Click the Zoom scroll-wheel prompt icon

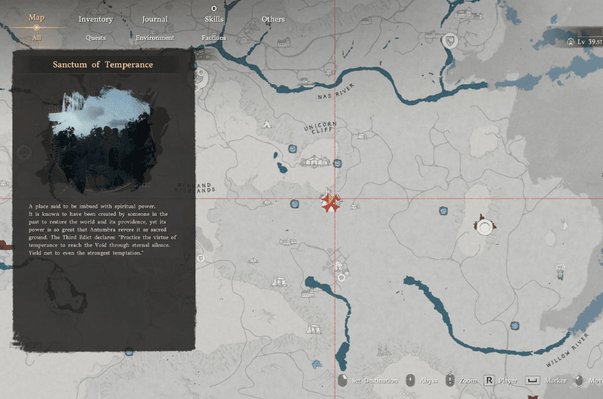click(450, 380)
